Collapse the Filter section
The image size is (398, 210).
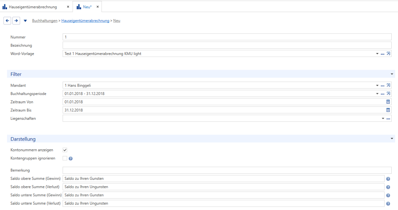pyautogui.click(x=392, y=74)
